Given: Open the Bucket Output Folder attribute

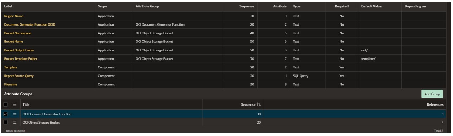Looking at the screenshot, I should (x=17, y=50).
